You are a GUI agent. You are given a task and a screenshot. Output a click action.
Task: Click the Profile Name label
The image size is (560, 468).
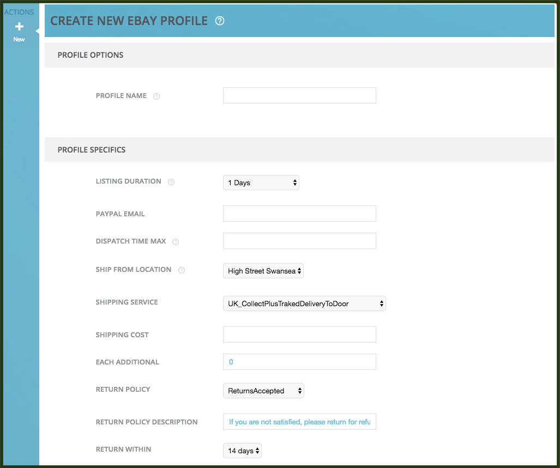pos(121,95)
